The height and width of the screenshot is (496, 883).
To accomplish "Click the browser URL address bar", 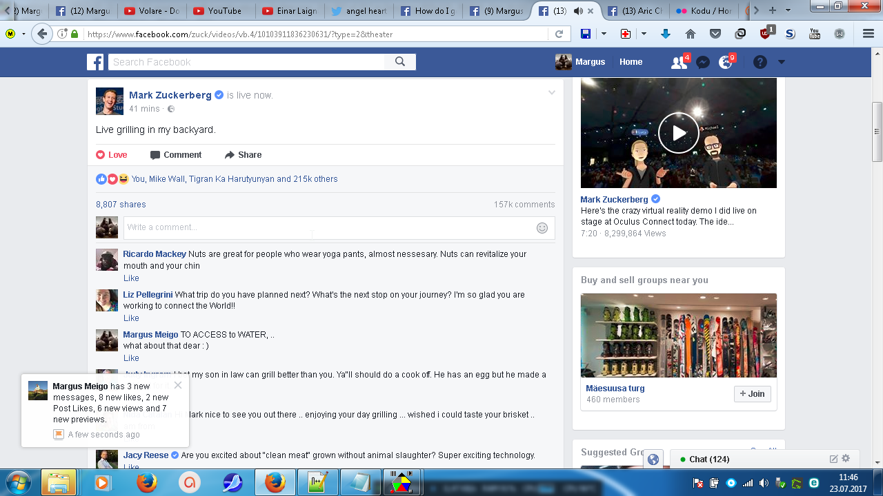I will [317, 34].
